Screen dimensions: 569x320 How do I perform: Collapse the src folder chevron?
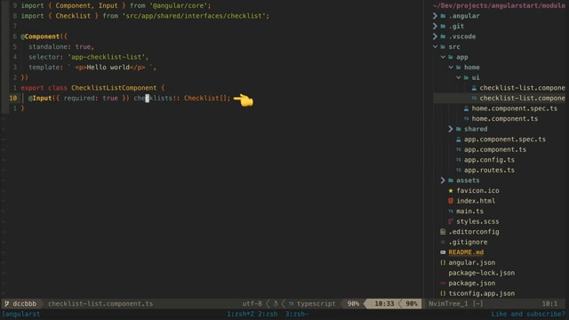tap(435, 46)
